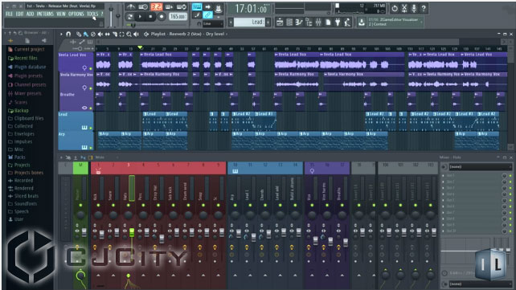Click the undo history icon
Screen dimensions: 516x290
pos(395,9)
